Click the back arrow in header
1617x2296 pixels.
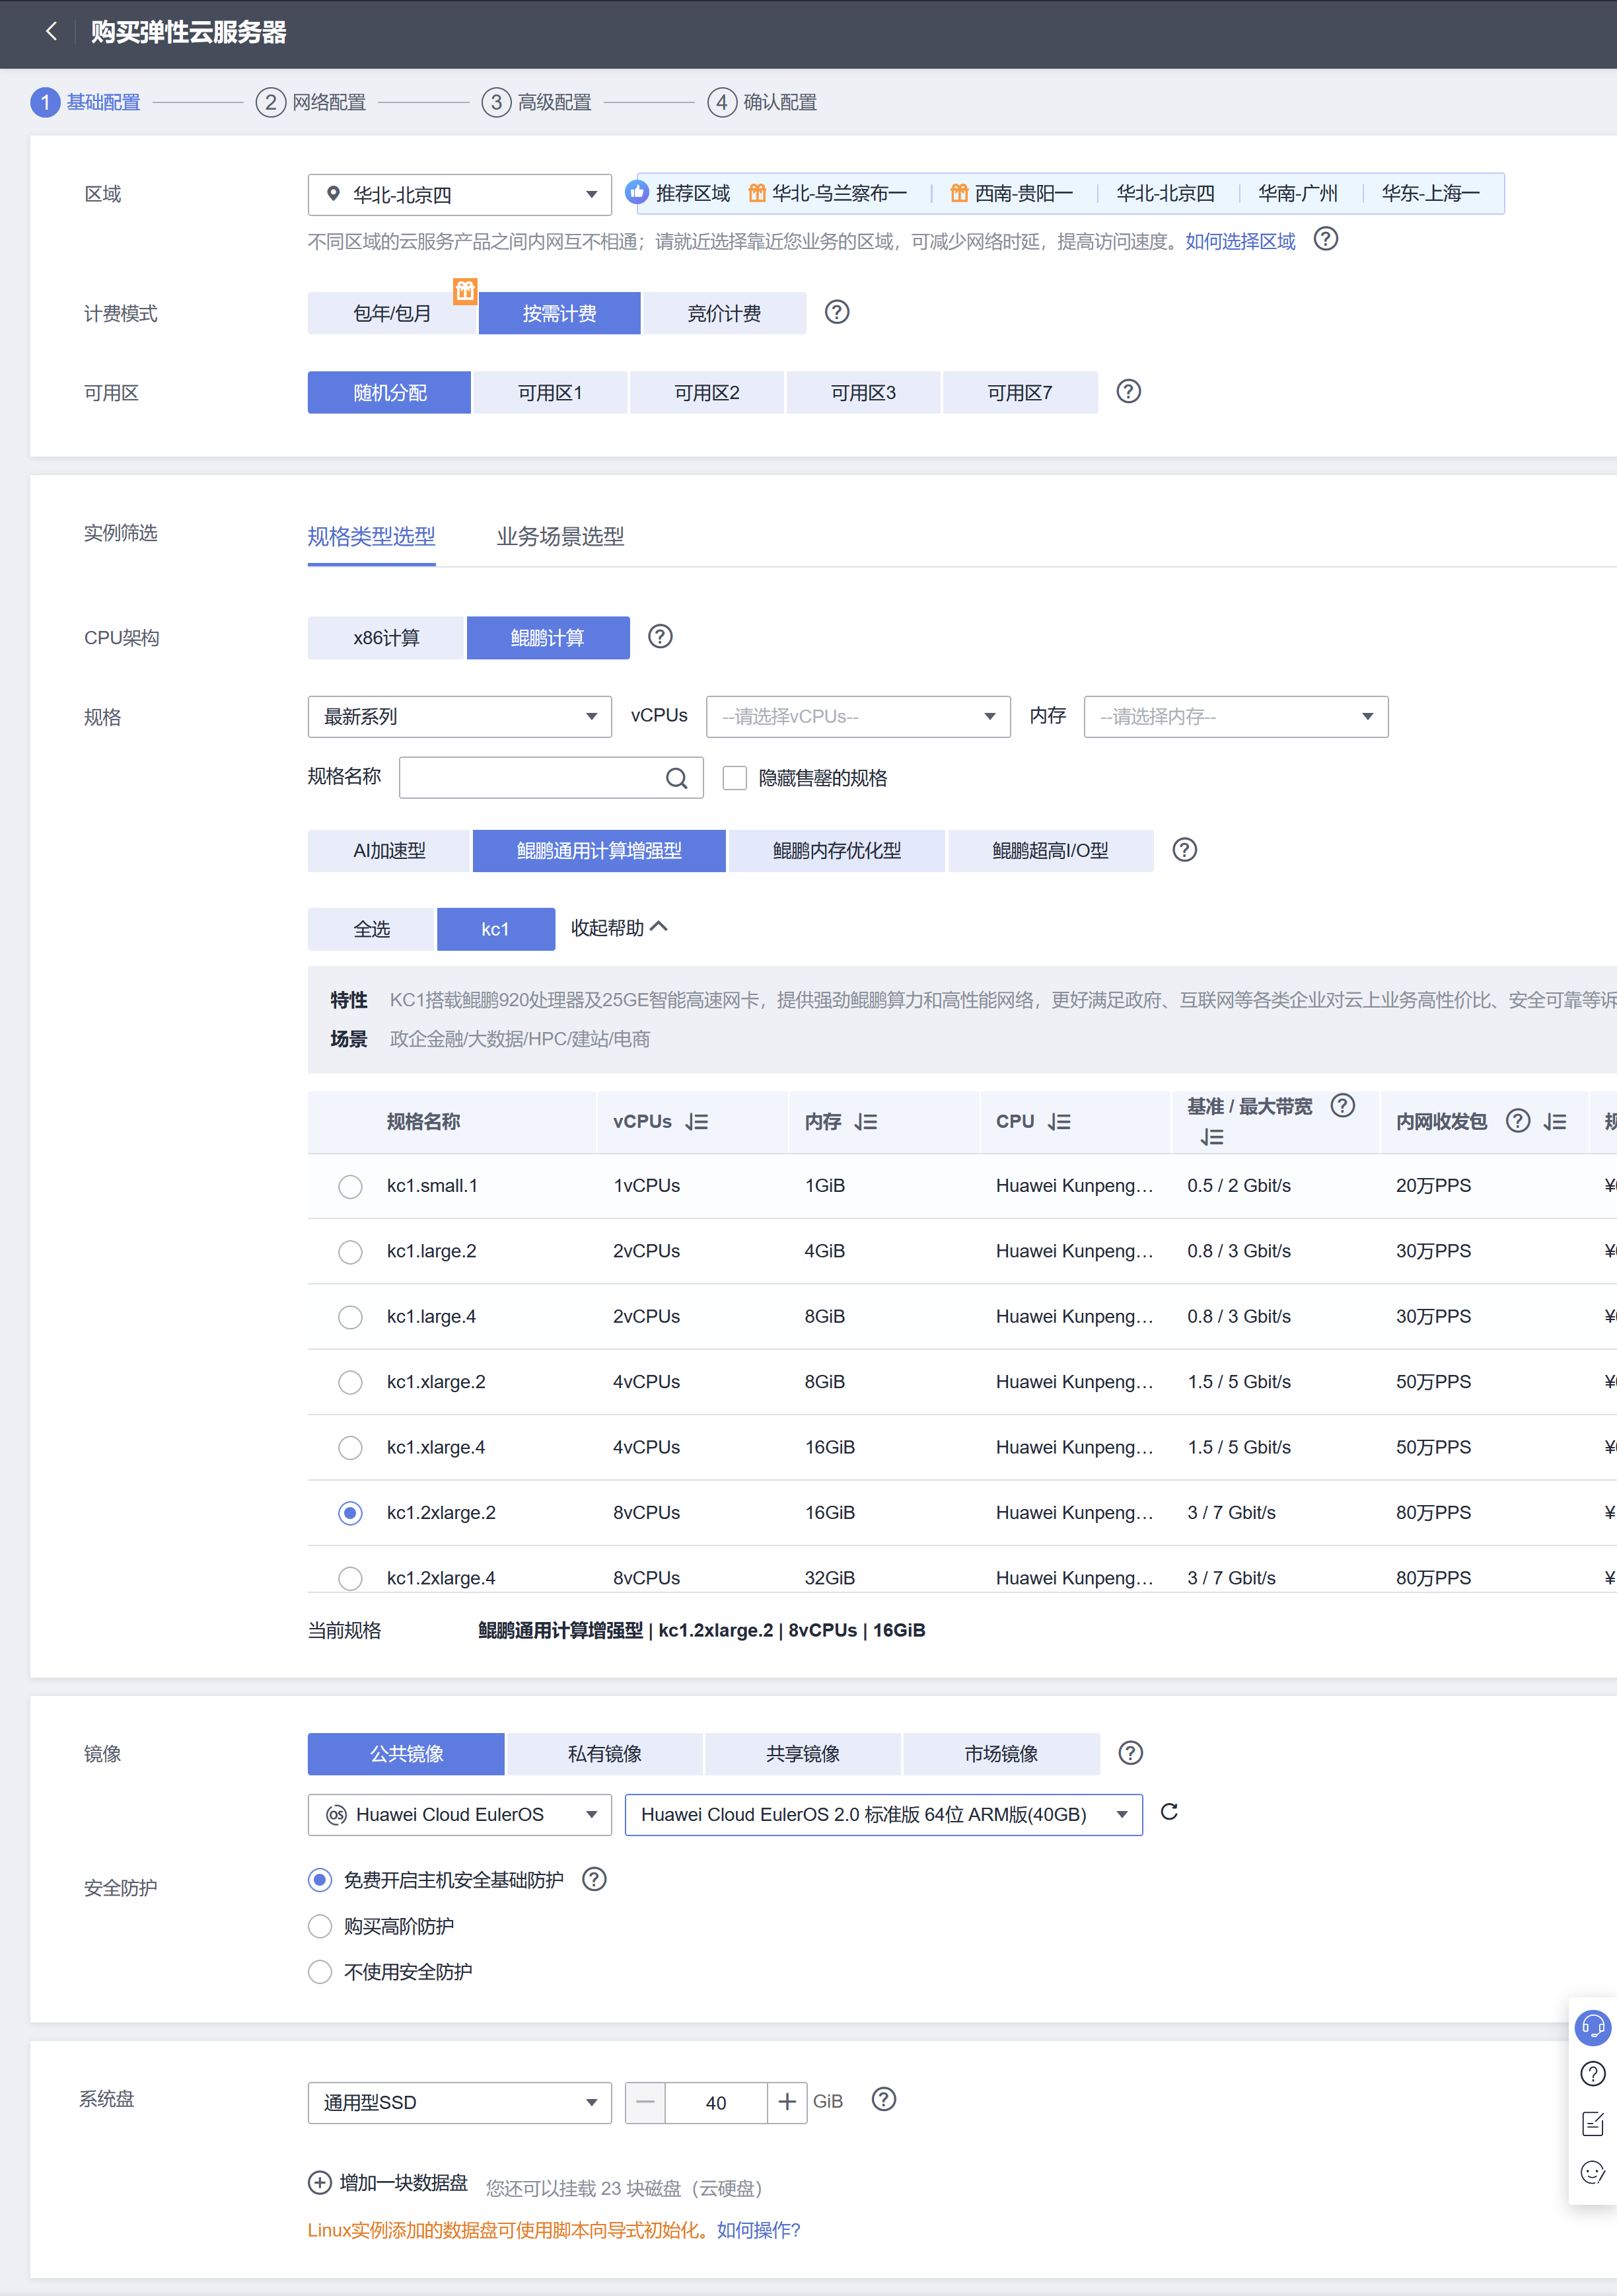click(51, 32)
